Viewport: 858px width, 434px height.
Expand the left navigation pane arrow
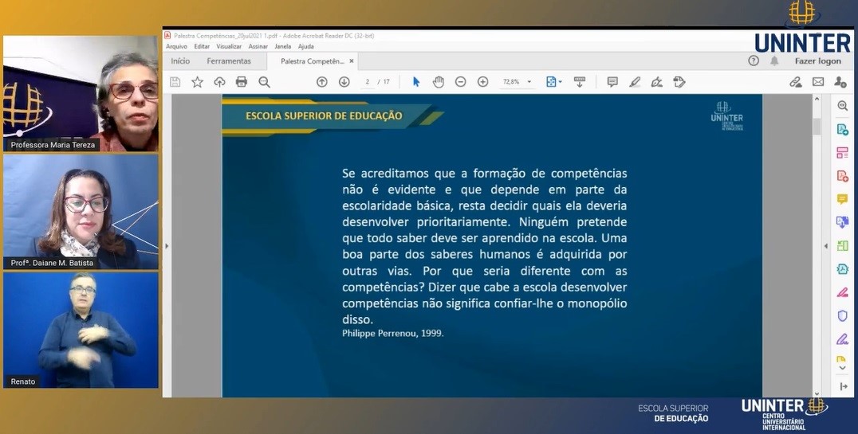pos(167,246)
